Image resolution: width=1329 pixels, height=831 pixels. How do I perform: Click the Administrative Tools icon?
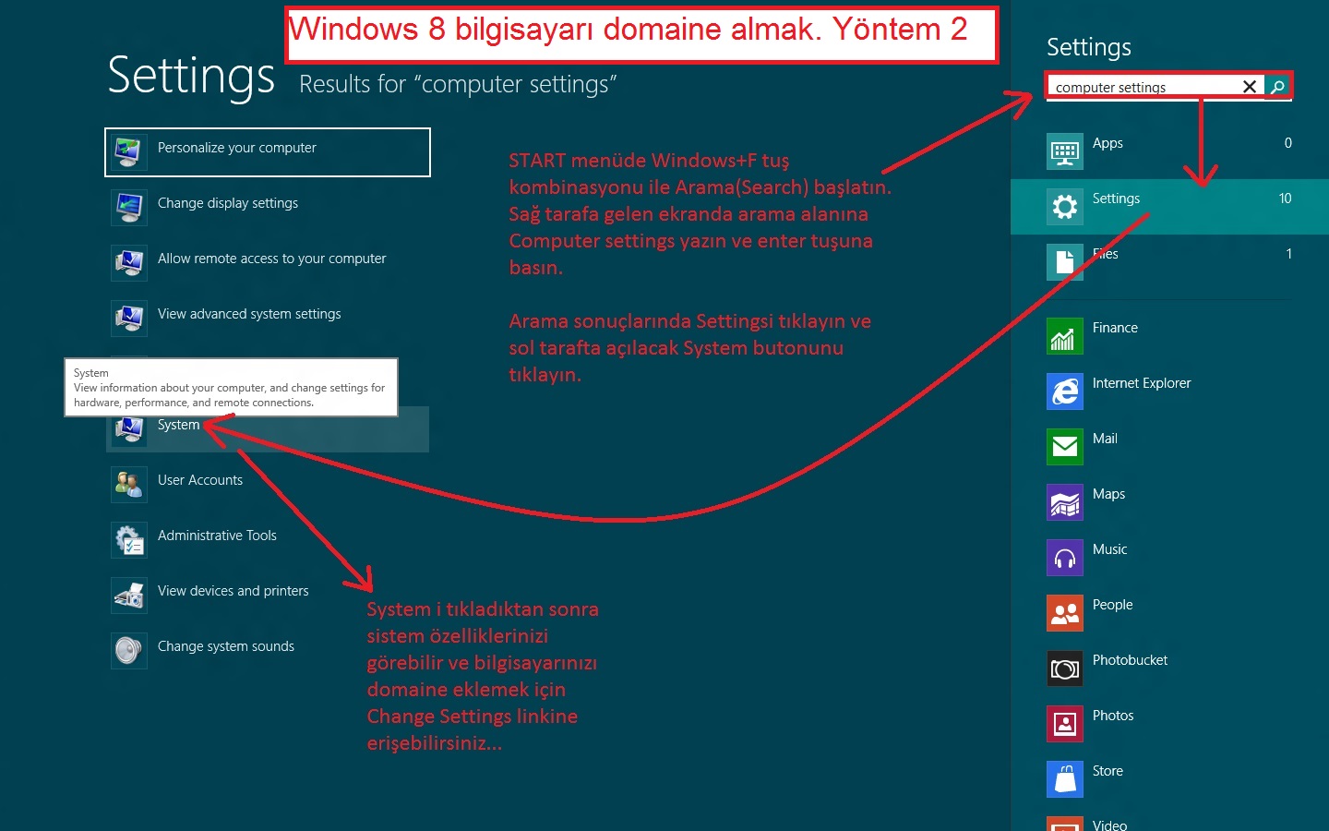[x=129, y=539]
